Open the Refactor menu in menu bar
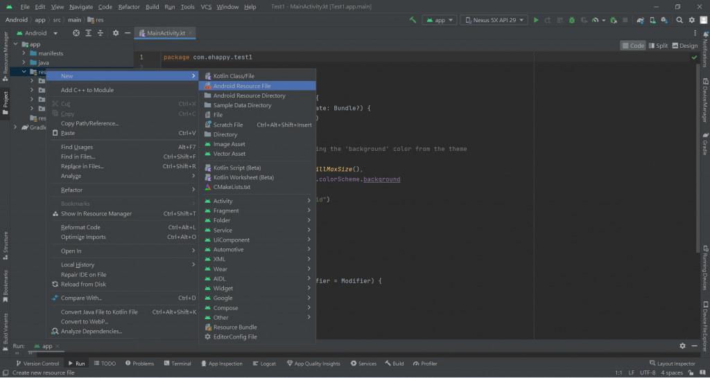The height and width of the screenshot is (378, 710). tap(129, 7)
